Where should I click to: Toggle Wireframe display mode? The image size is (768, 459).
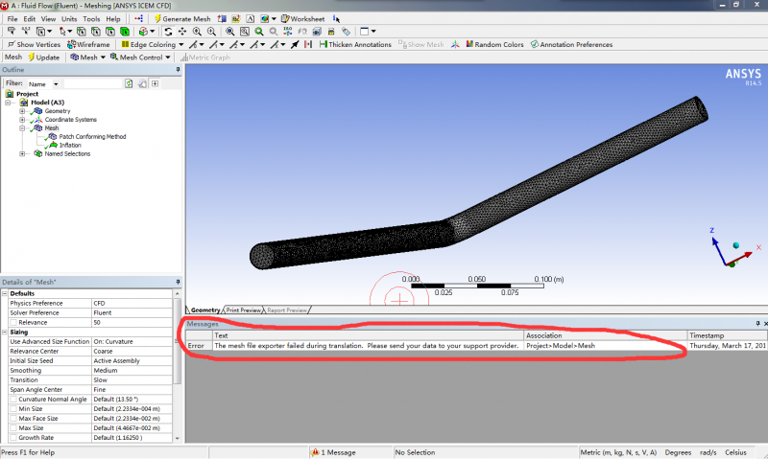click(x=88, y=44)
